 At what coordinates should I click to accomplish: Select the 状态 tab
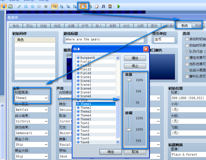[x=127, y=26]
